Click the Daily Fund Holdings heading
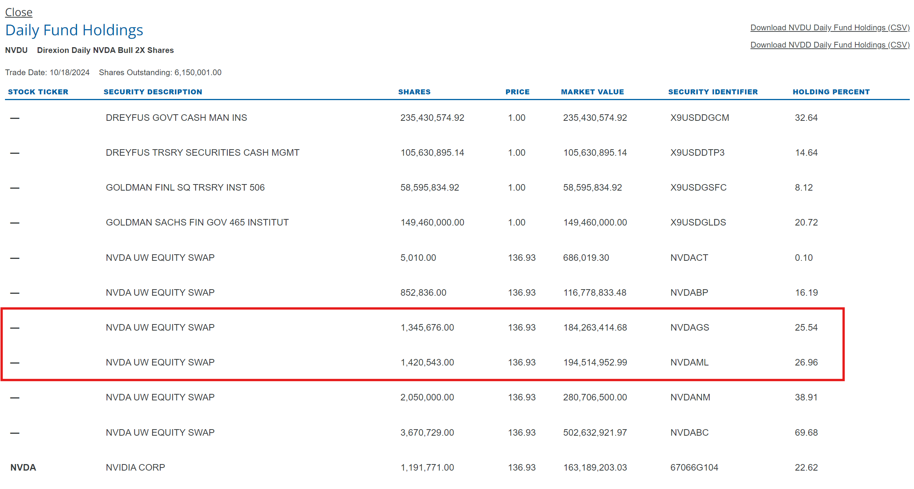 tap(74, 30)
